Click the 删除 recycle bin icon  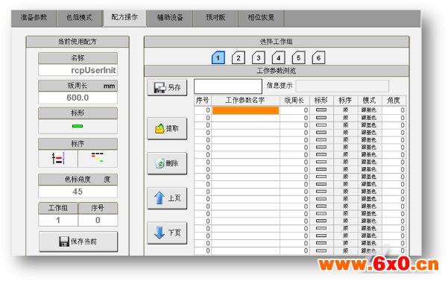tap(160, 163)
